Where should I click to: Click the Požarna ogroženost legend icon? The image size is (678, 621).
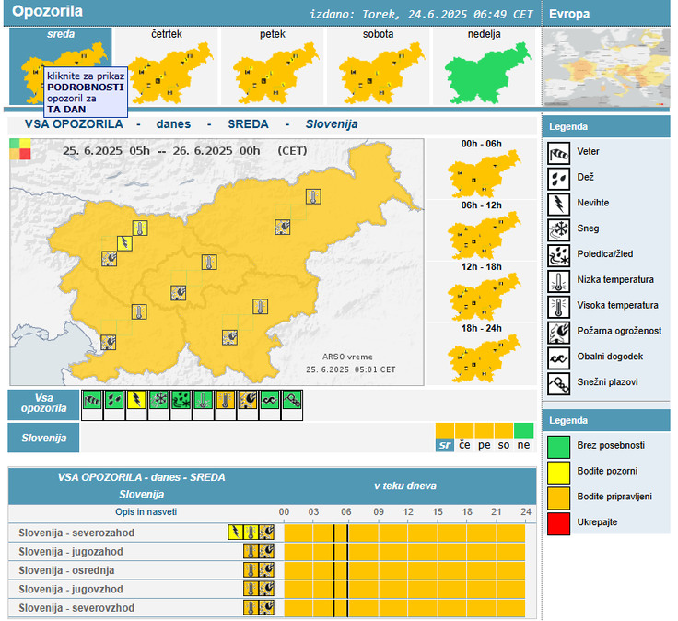(558, 332)
